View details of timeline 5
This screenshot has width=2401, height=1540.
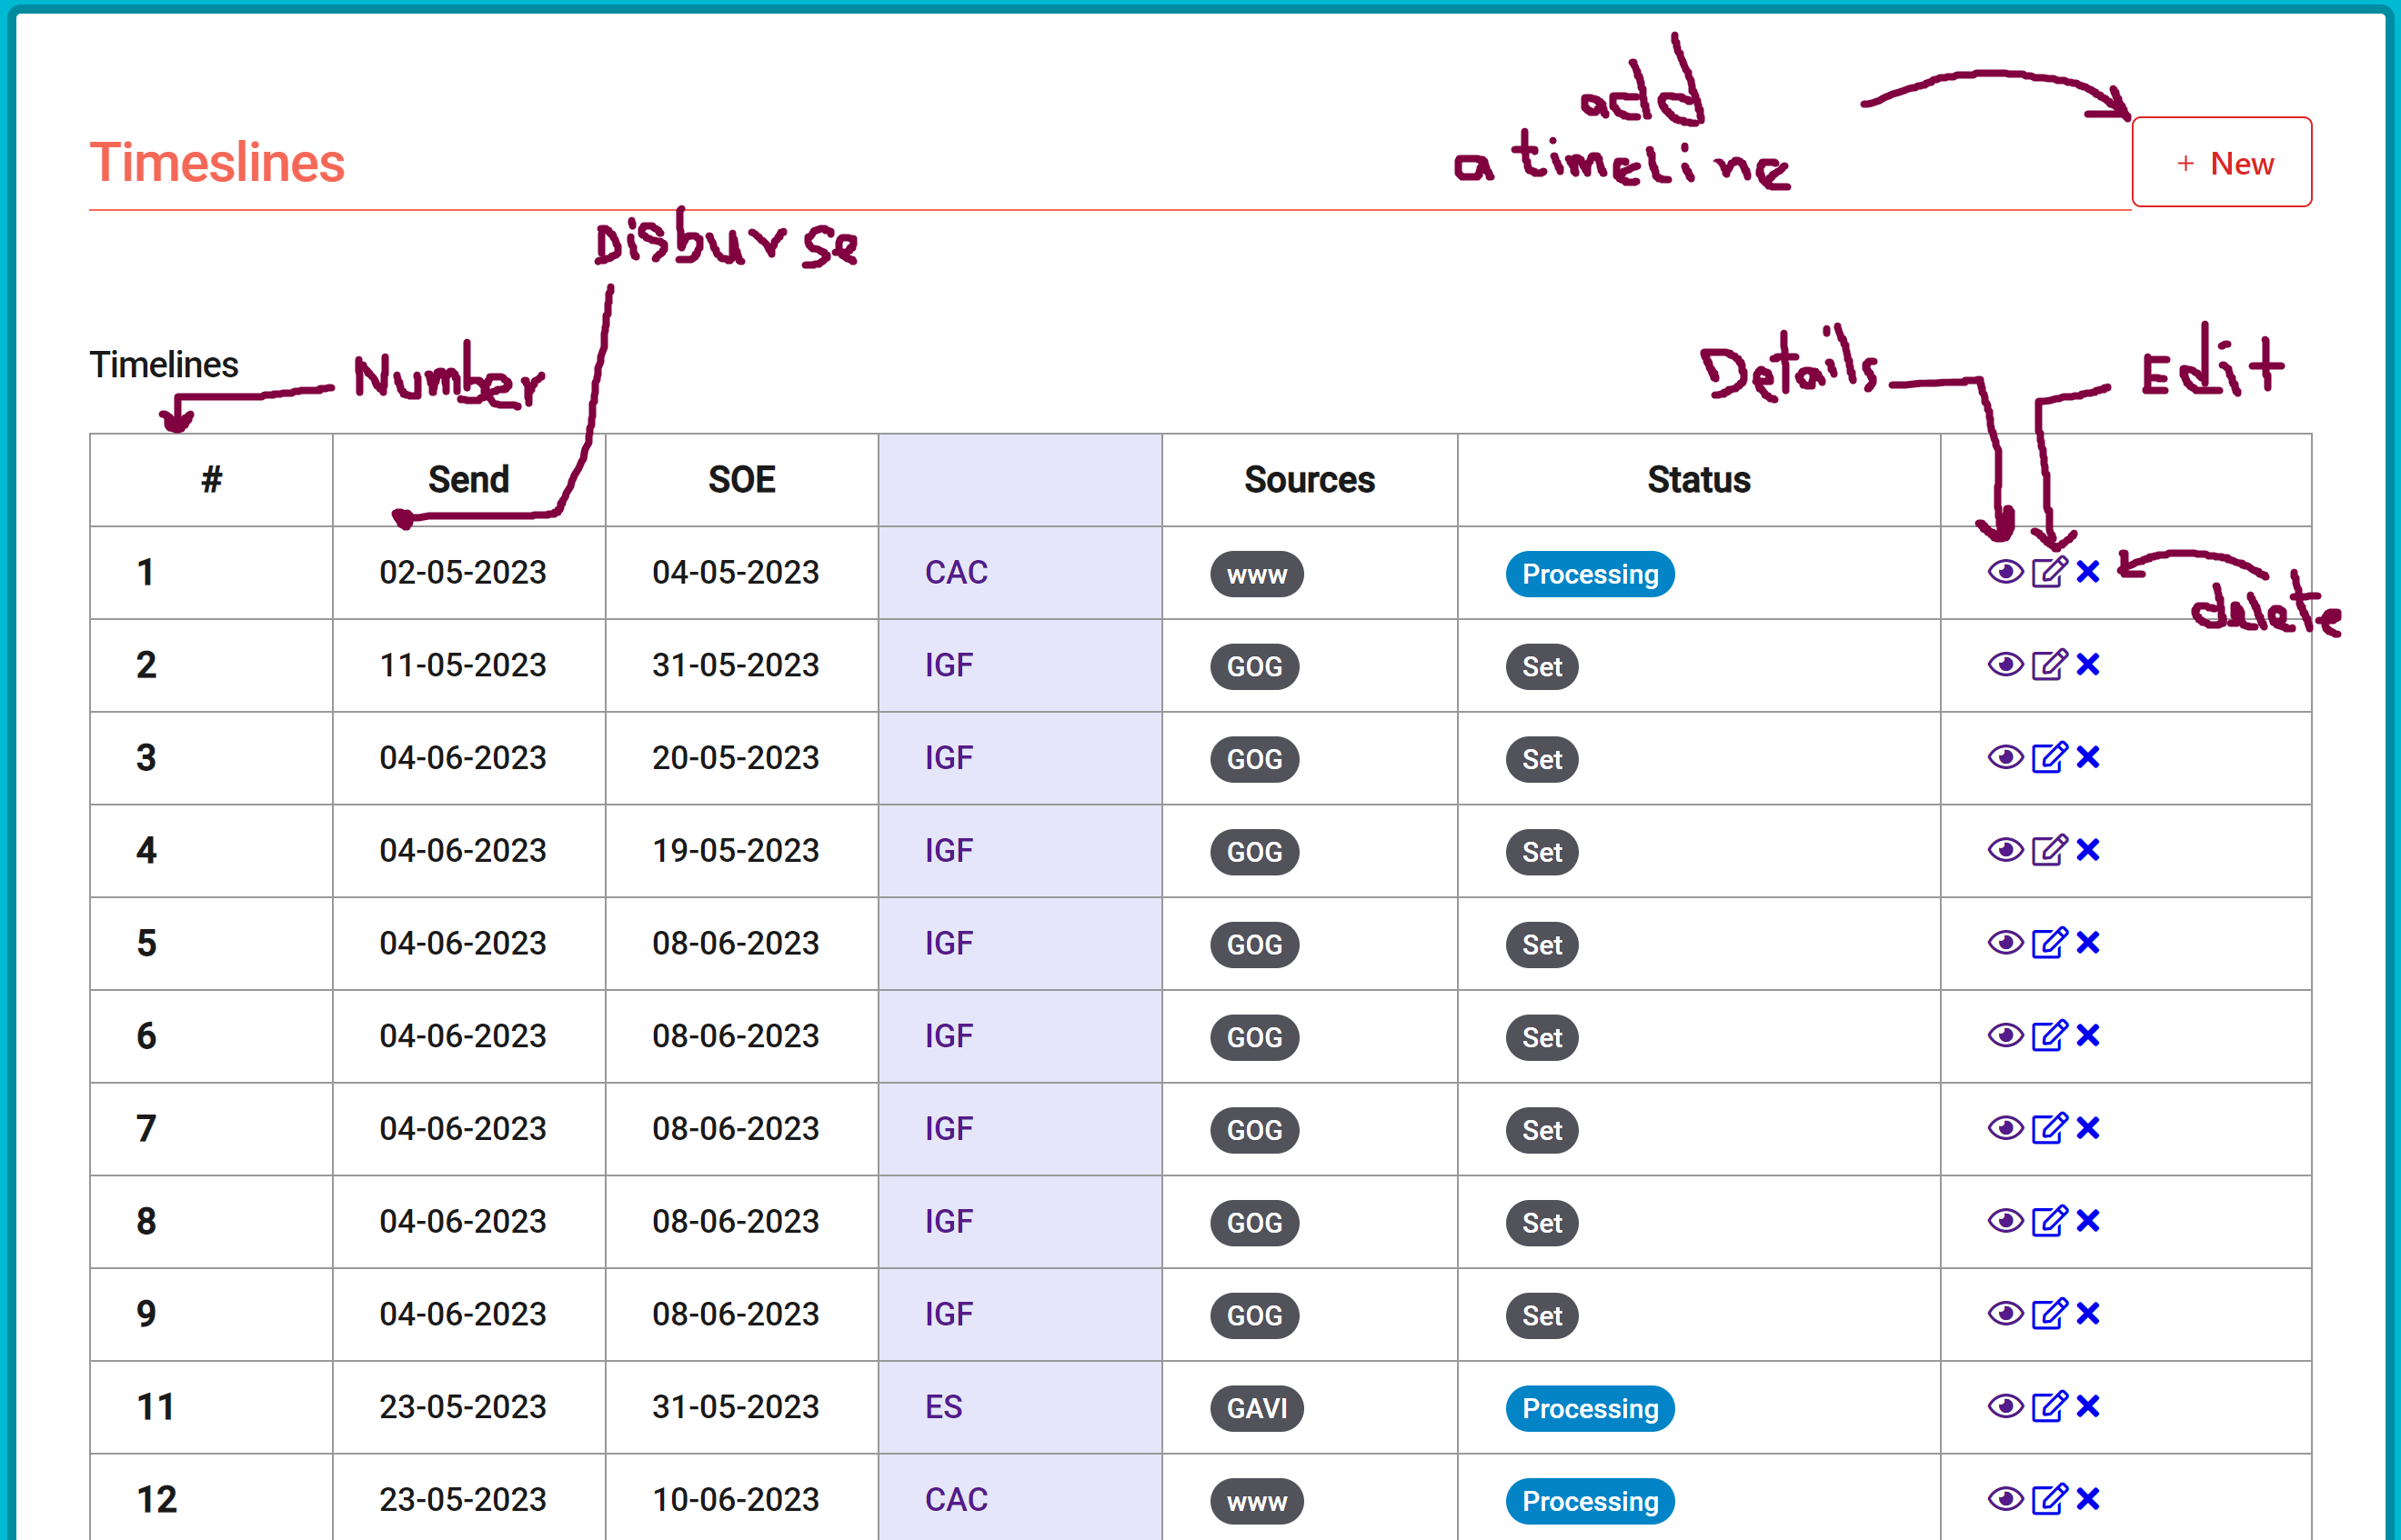pos(2004,943)
